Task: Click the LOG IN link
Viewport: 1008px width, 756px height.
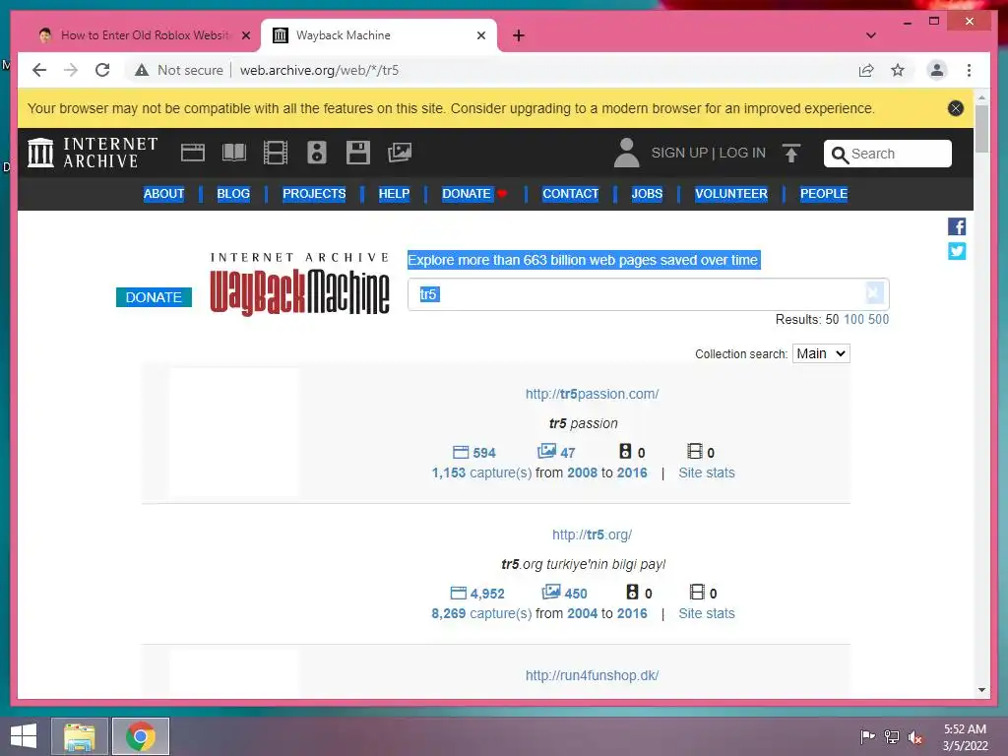Action: tap(742, 153)
